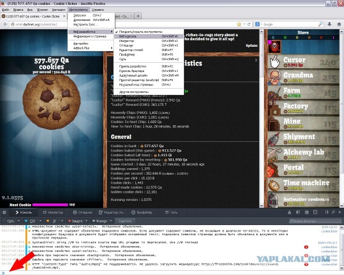
Task: Buy a Shipment building
Action: pos(303,139)
